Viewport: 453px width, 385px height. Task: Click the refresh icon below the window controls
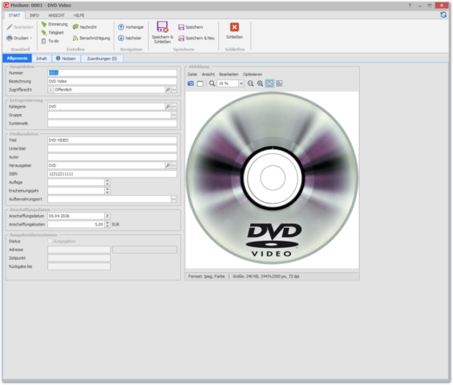(443, 14)
